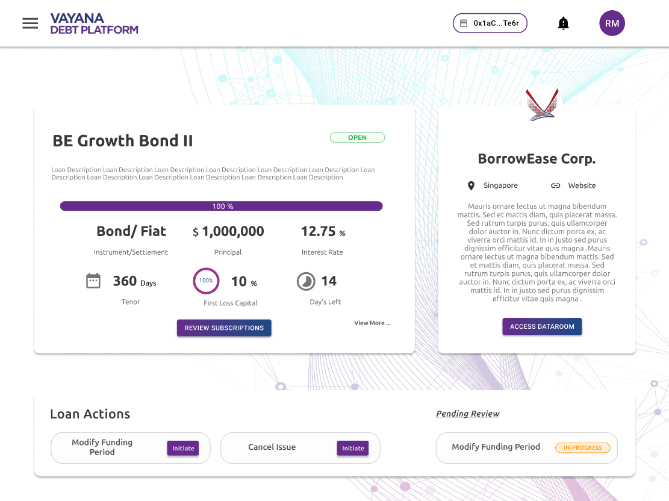This screenshot has height=501, width=669.
Task: Click the 100% funding progress bar
Action: click(x=221, y=206)
